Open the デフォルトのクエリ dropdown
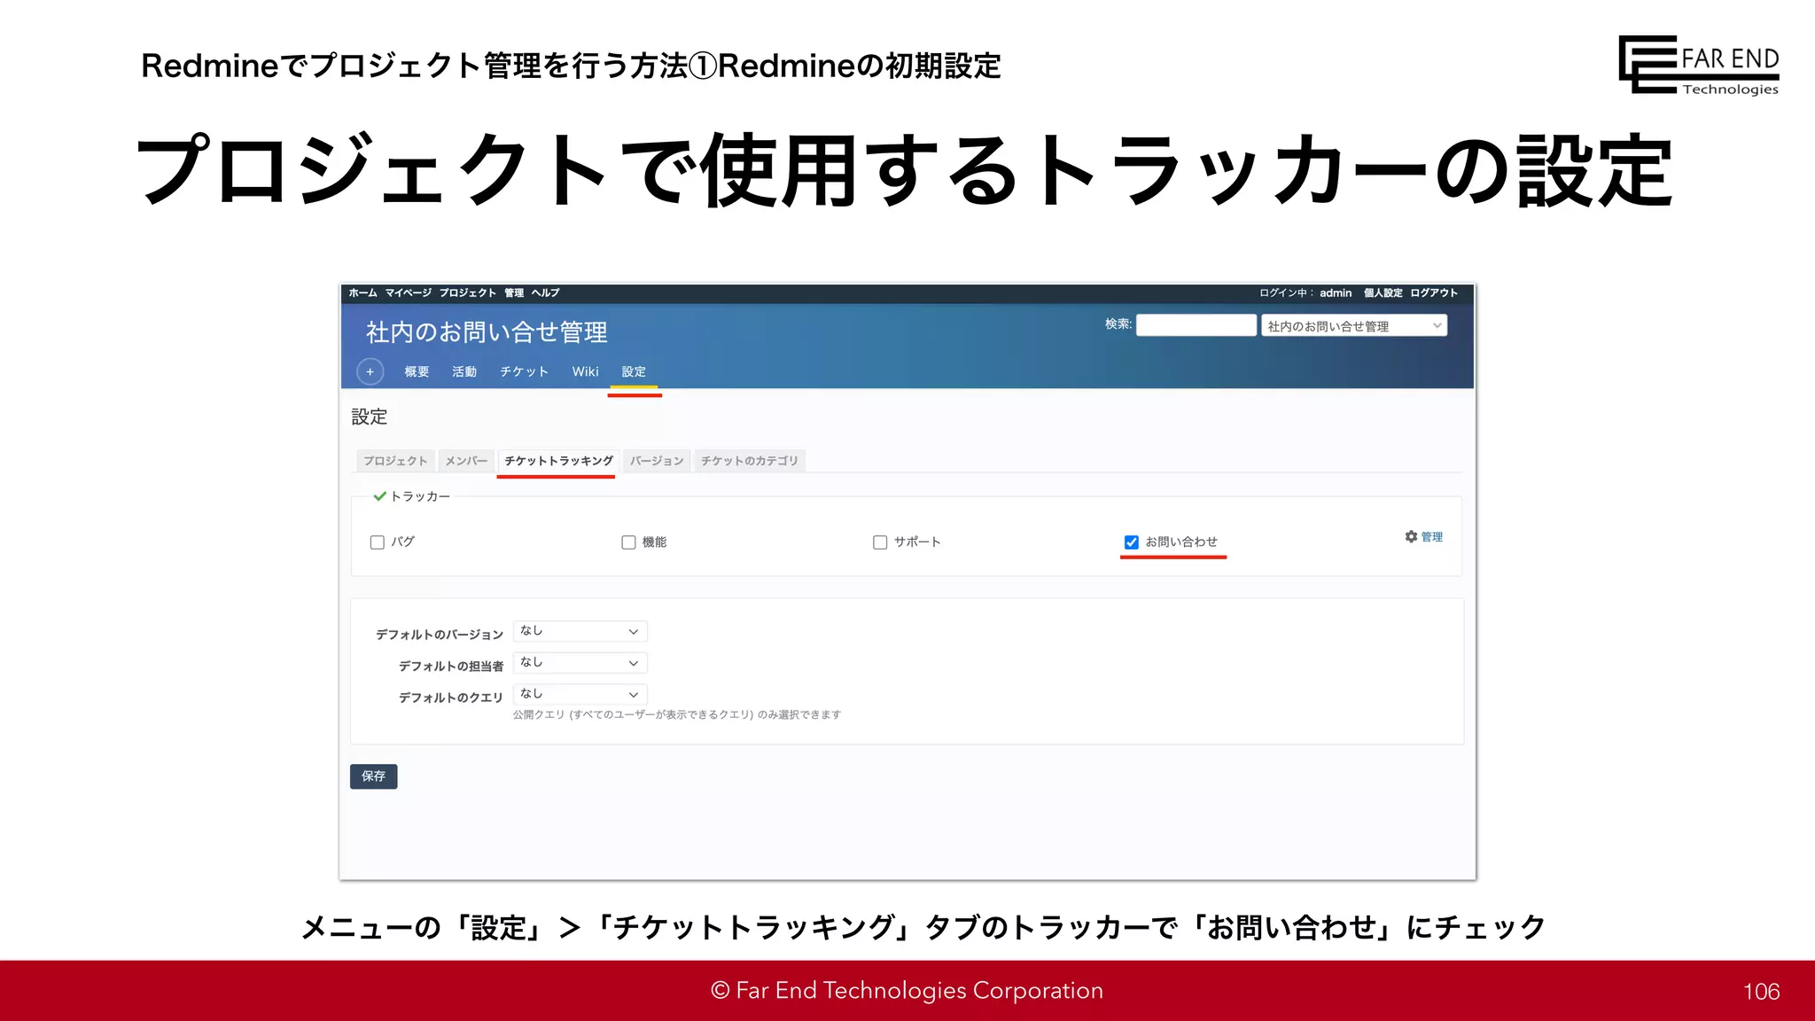 (x=580, y=694)
